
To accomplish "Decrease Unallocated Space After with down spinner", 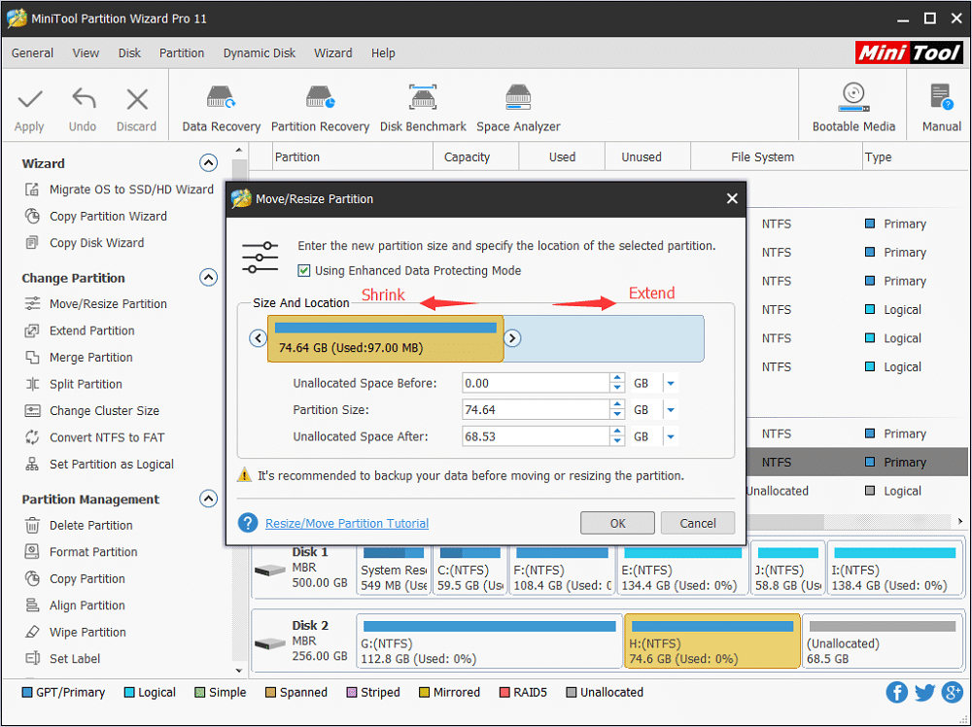I will tap(617, 441).
